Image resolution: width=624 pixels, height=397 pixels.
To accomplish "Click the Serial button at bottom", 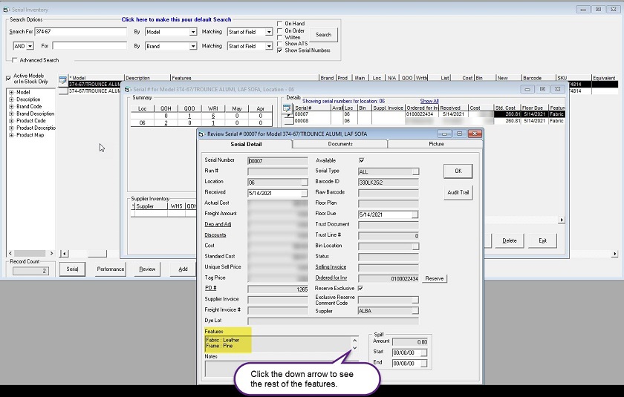I will tap(72, 269).
